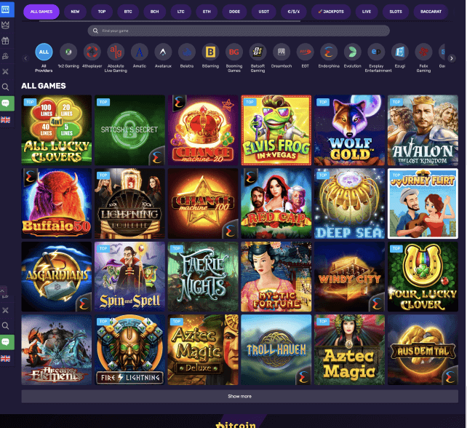
Task: Open the crown VIP icon in sidebar
Action: pos(5,25)
